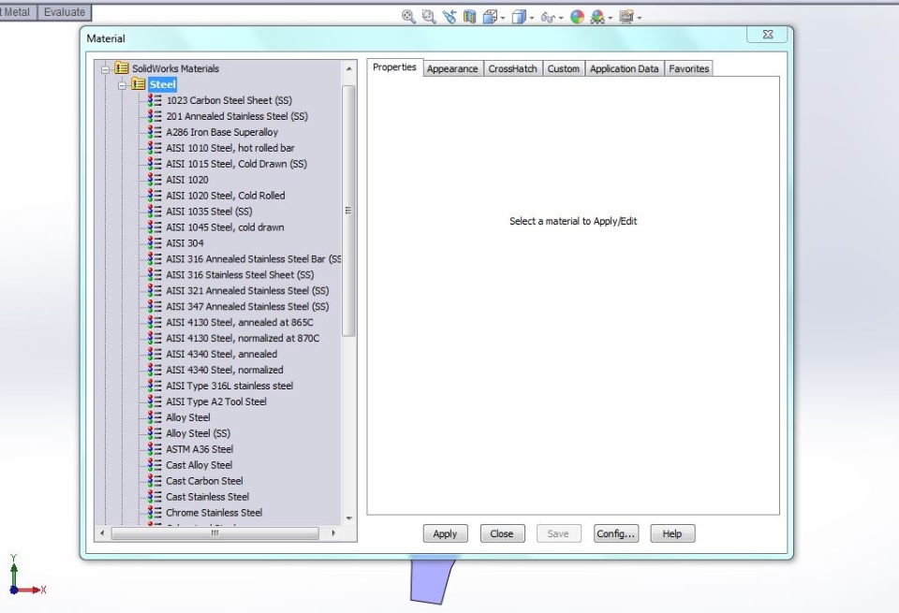Open Edit Appearance color ball
The image size is (899, 613).
click(577, 17)
